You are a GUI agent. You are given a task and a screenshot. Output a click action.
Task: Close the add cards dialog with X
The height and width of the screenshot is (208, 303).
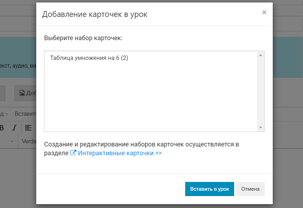[264, 13]
